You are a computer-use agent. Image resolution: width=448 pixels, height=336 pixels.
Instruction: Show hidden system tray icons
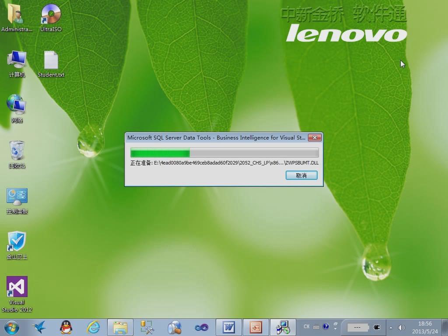point(391,327)
